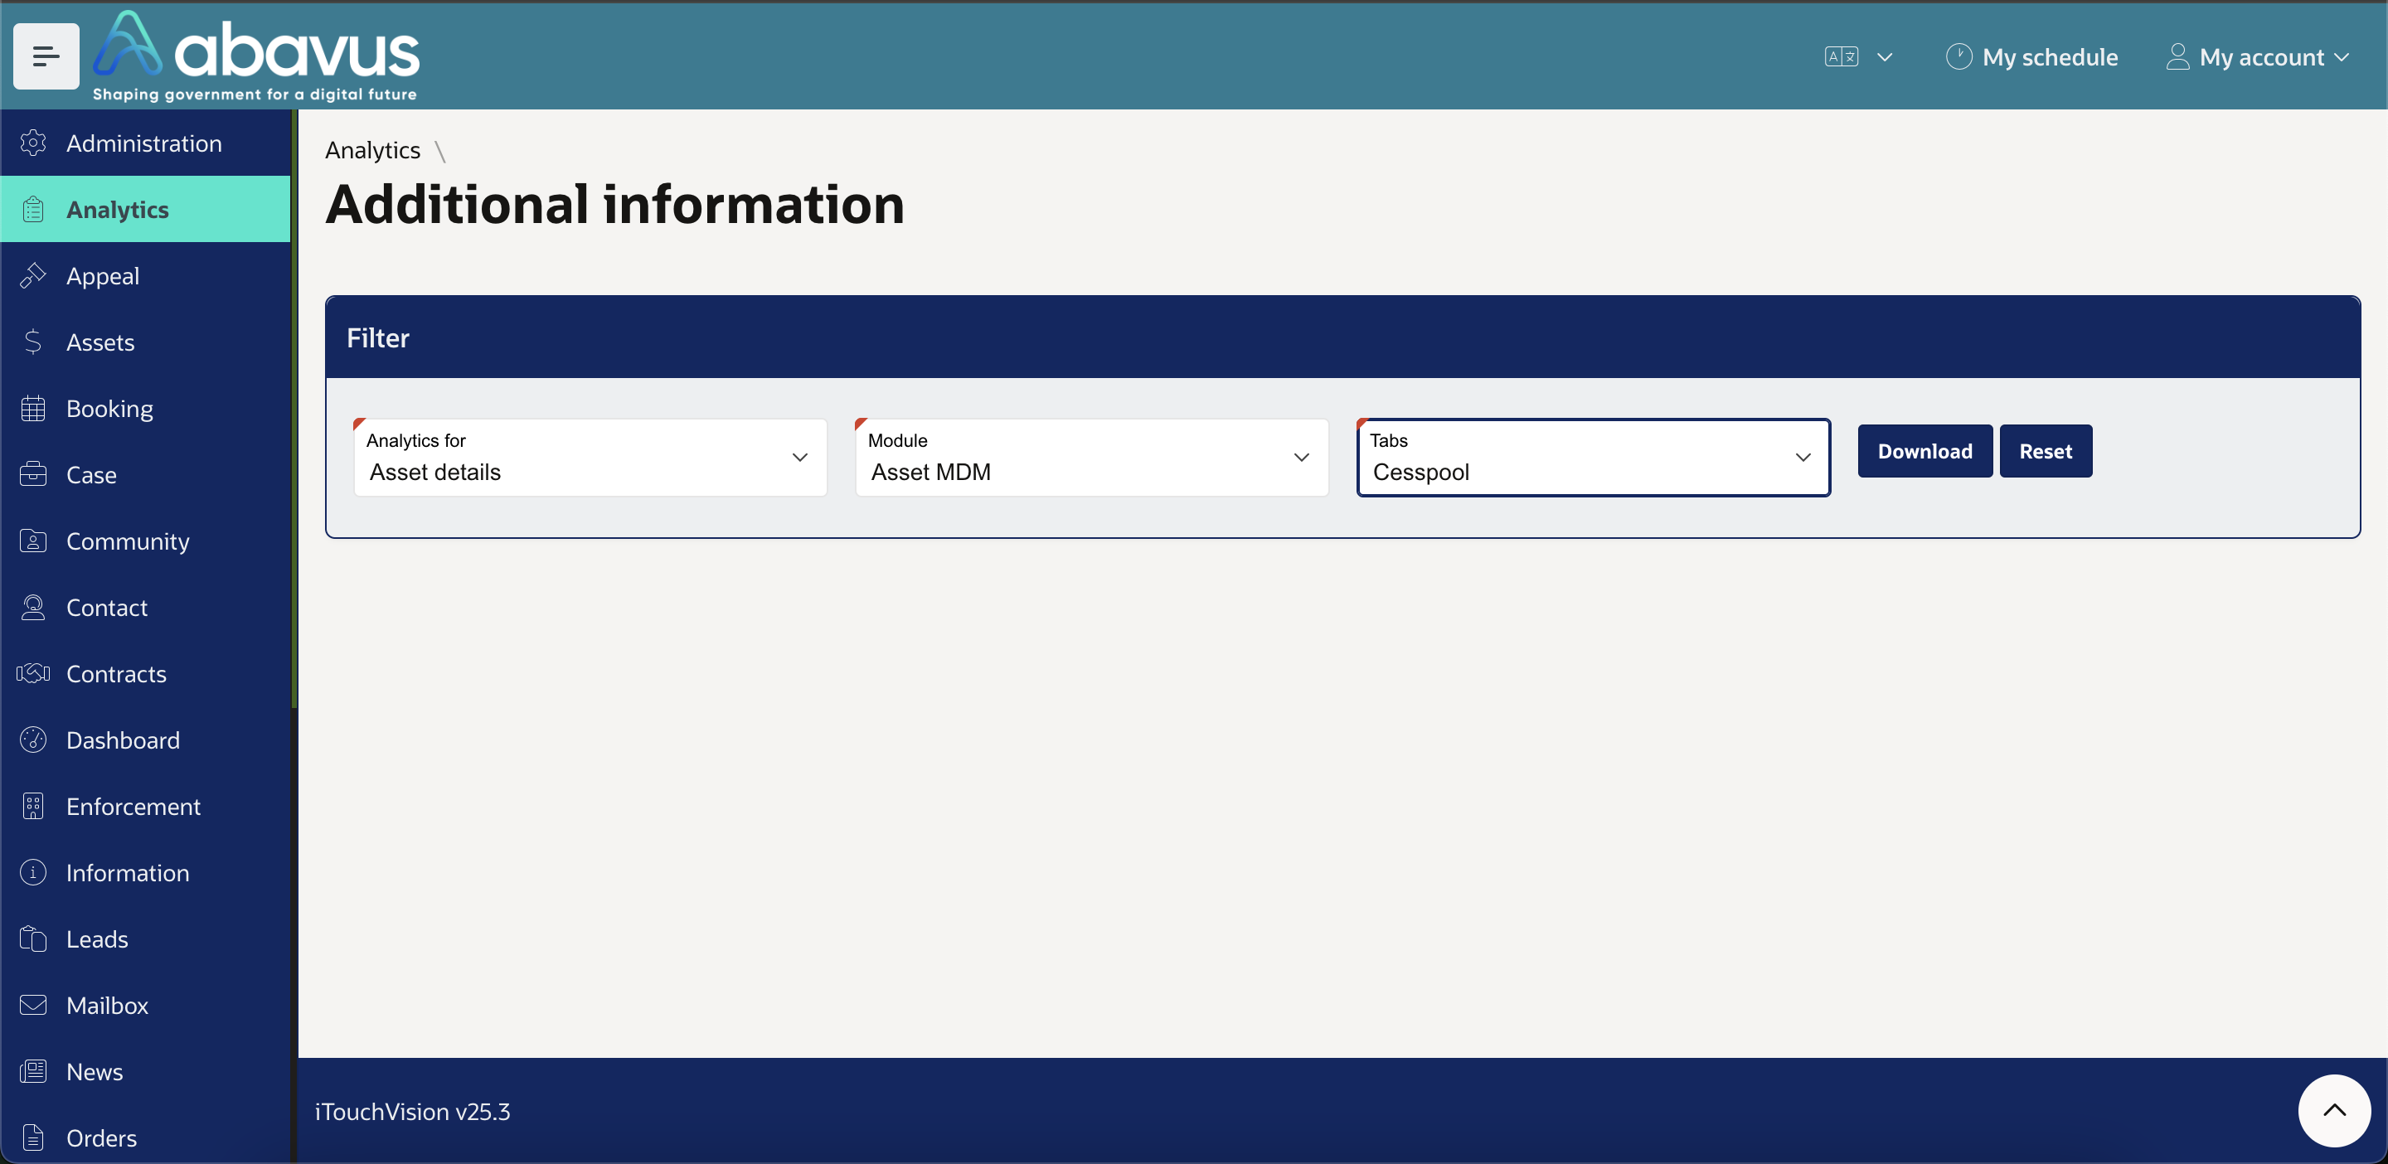Toggle the hamburger sidebar menu button

click(46, 56)
